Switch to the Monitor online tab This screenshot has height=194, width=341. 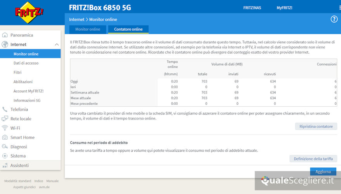[x=88, y=29]
